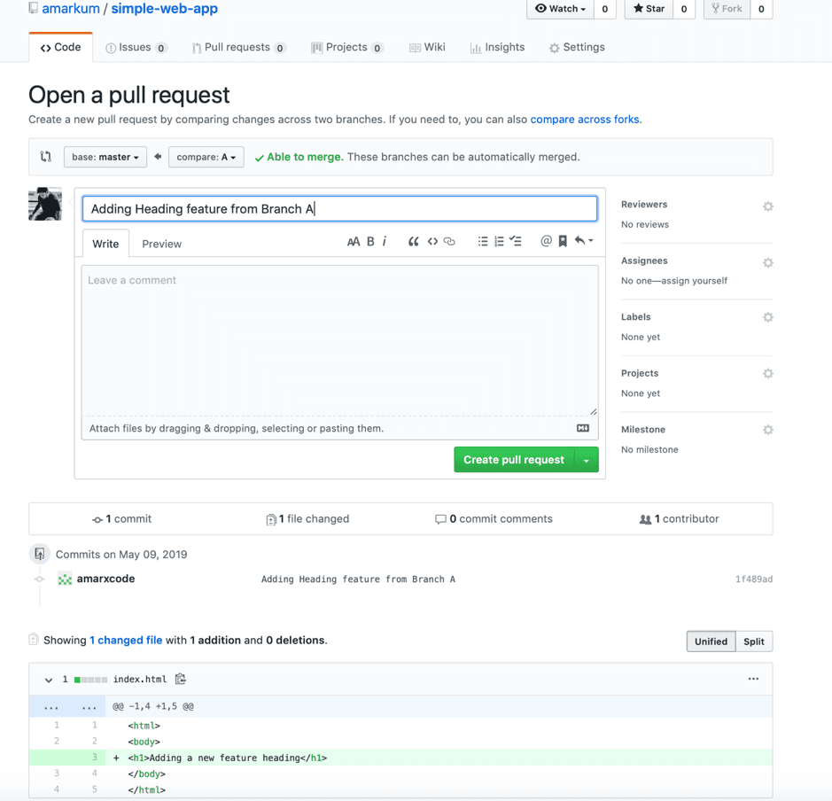Switch to the Preview tab
The height and width of the screenshot is (801, 832).
pos(161,243)
